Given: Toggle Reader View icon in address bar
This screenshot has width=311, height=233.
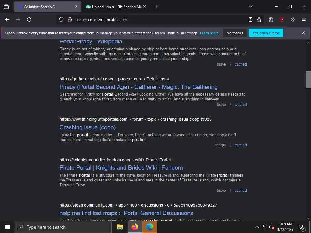Looking at the screenshot, I should click(251, 19).
